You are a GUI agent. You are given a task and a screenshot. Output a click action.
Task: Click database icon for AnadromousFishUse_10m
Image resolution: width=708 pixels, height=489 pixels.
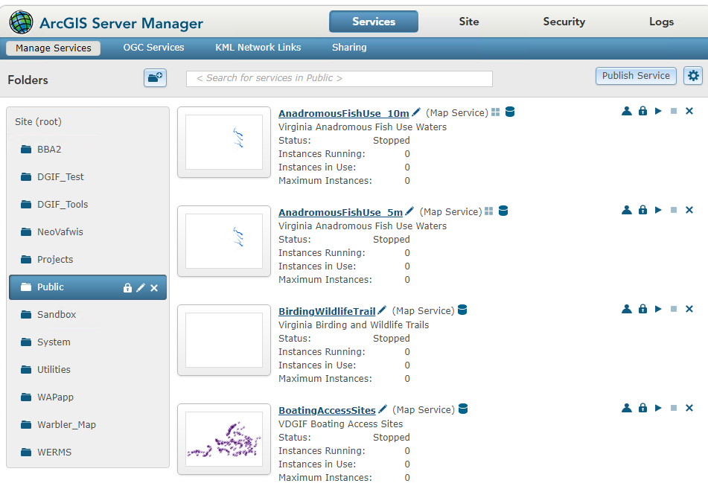510,112
